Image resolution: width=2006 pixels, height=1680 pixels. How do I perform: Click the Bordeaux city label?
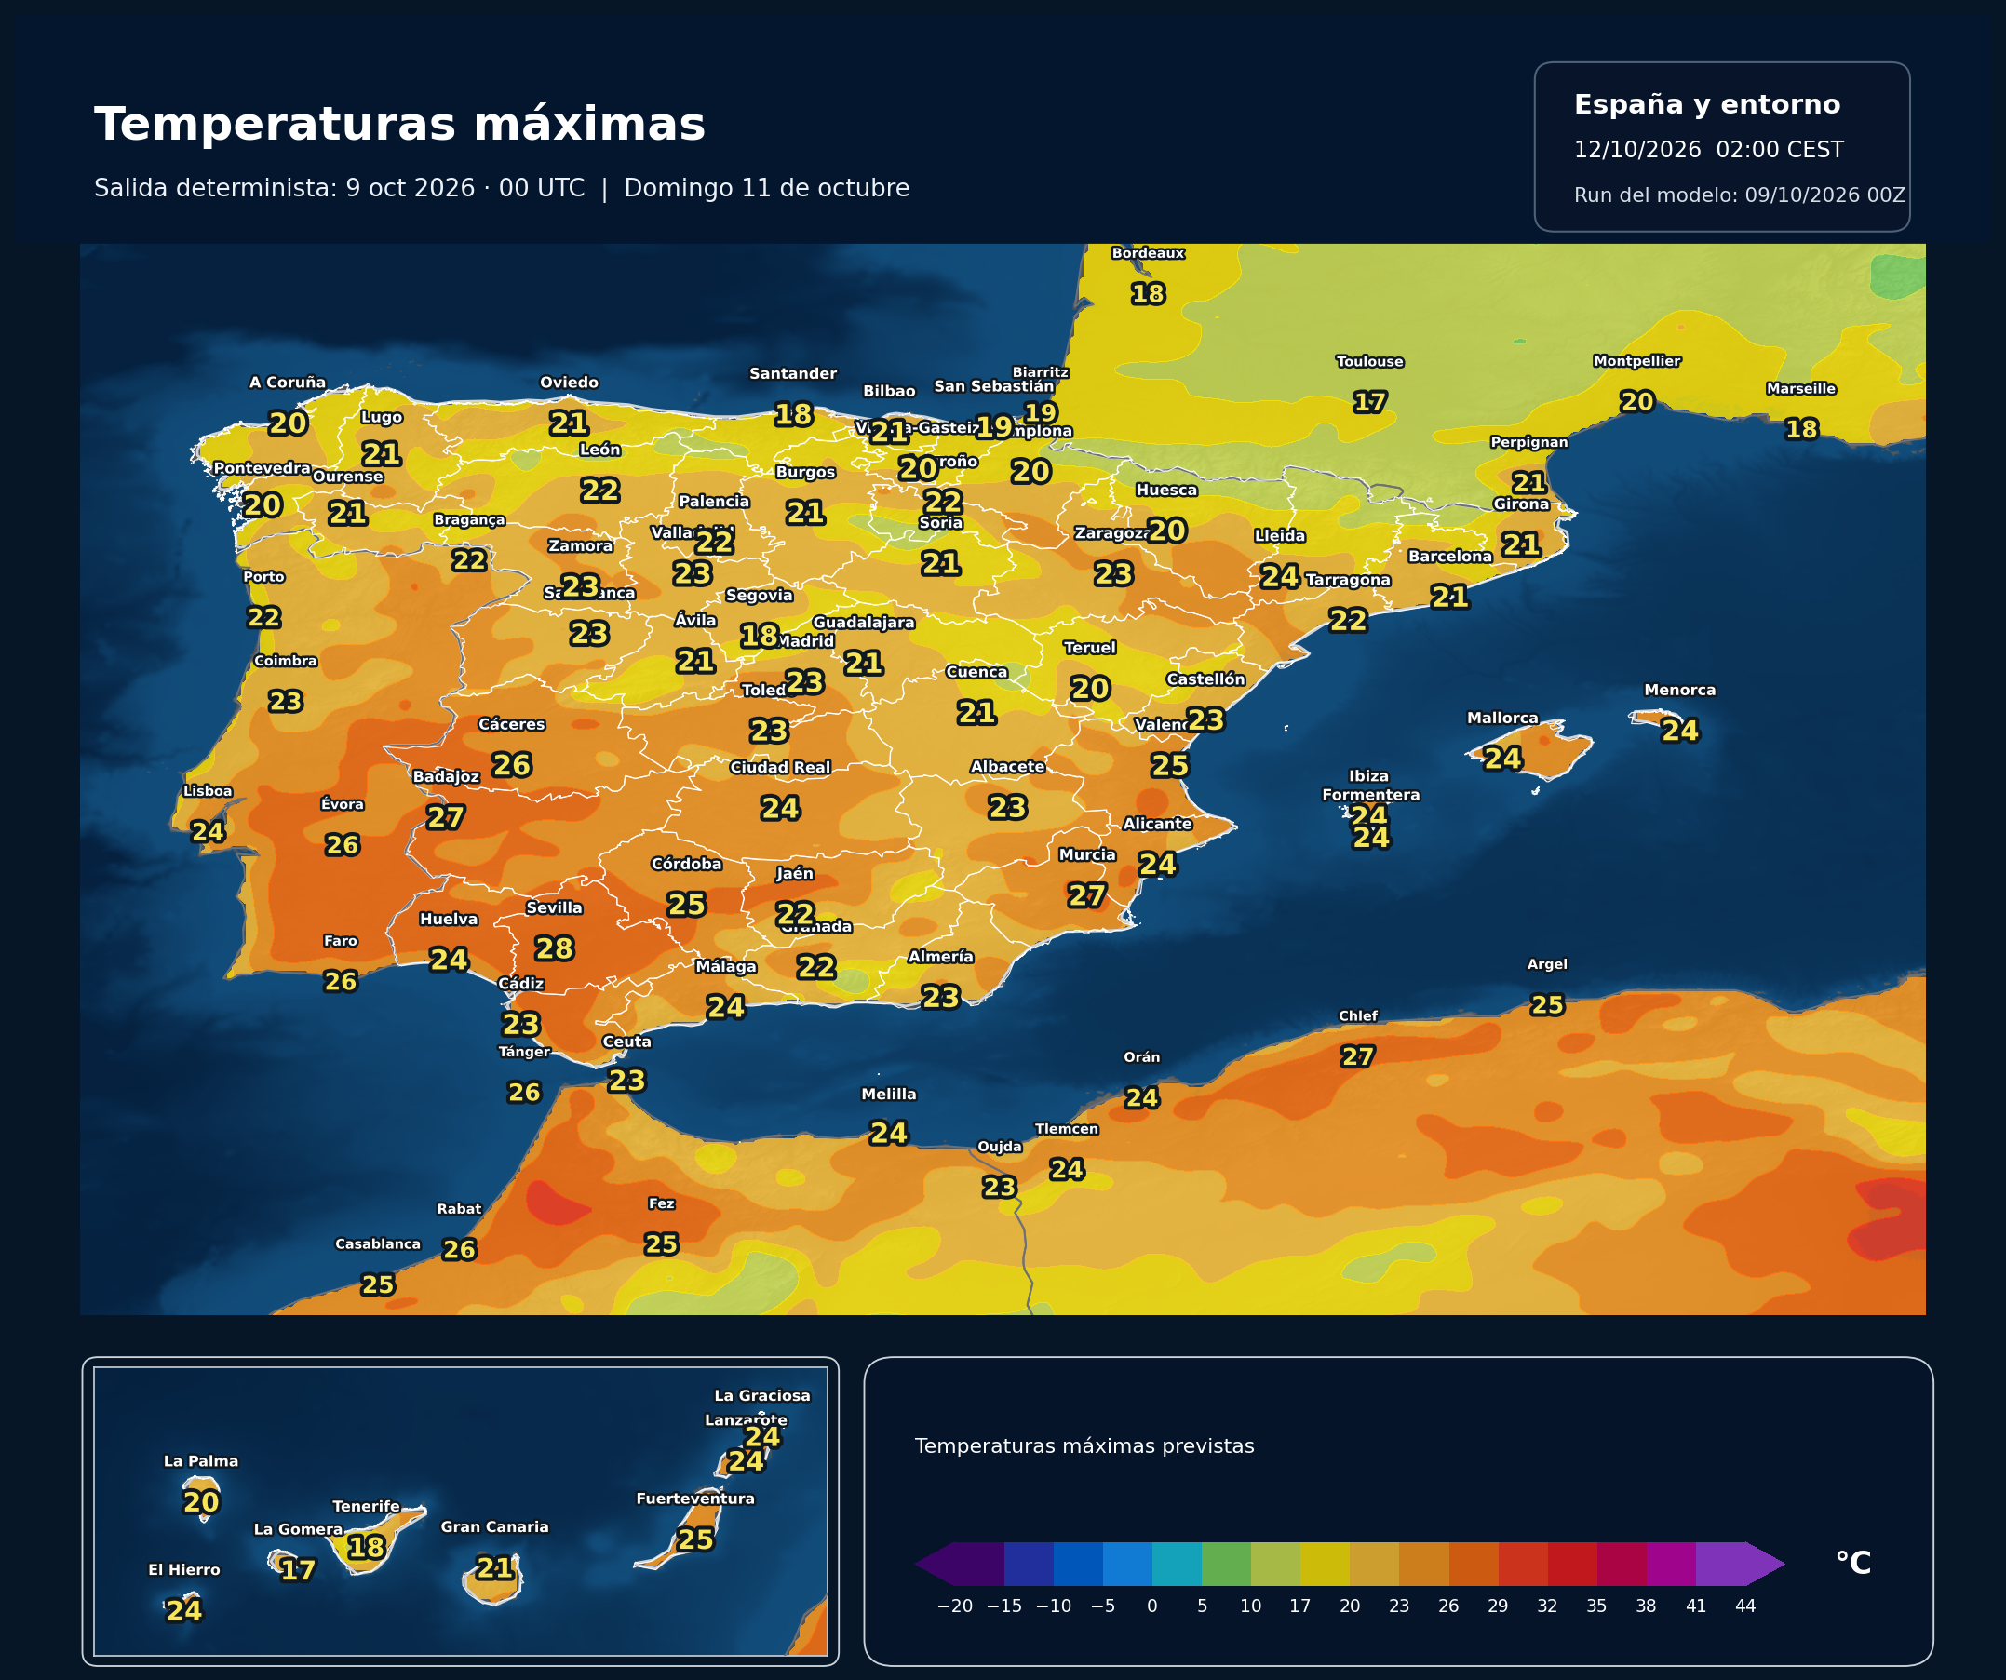tap(1148, 253)
